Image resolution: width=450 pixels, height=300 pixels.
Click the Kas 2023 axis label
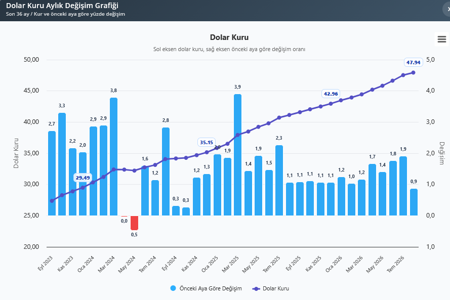tap(65, 264)
